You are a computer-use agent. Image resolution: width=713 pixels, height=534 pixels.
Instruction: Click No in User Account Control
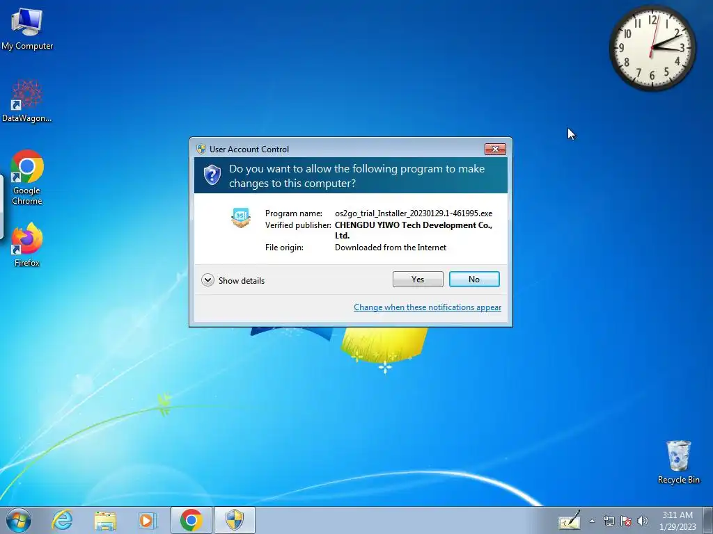474,280
